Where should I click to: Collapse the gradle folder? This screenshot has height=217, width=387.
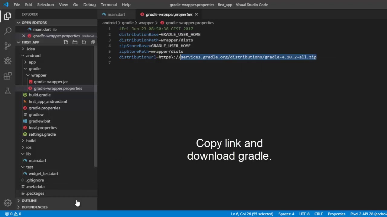point(25,69)
